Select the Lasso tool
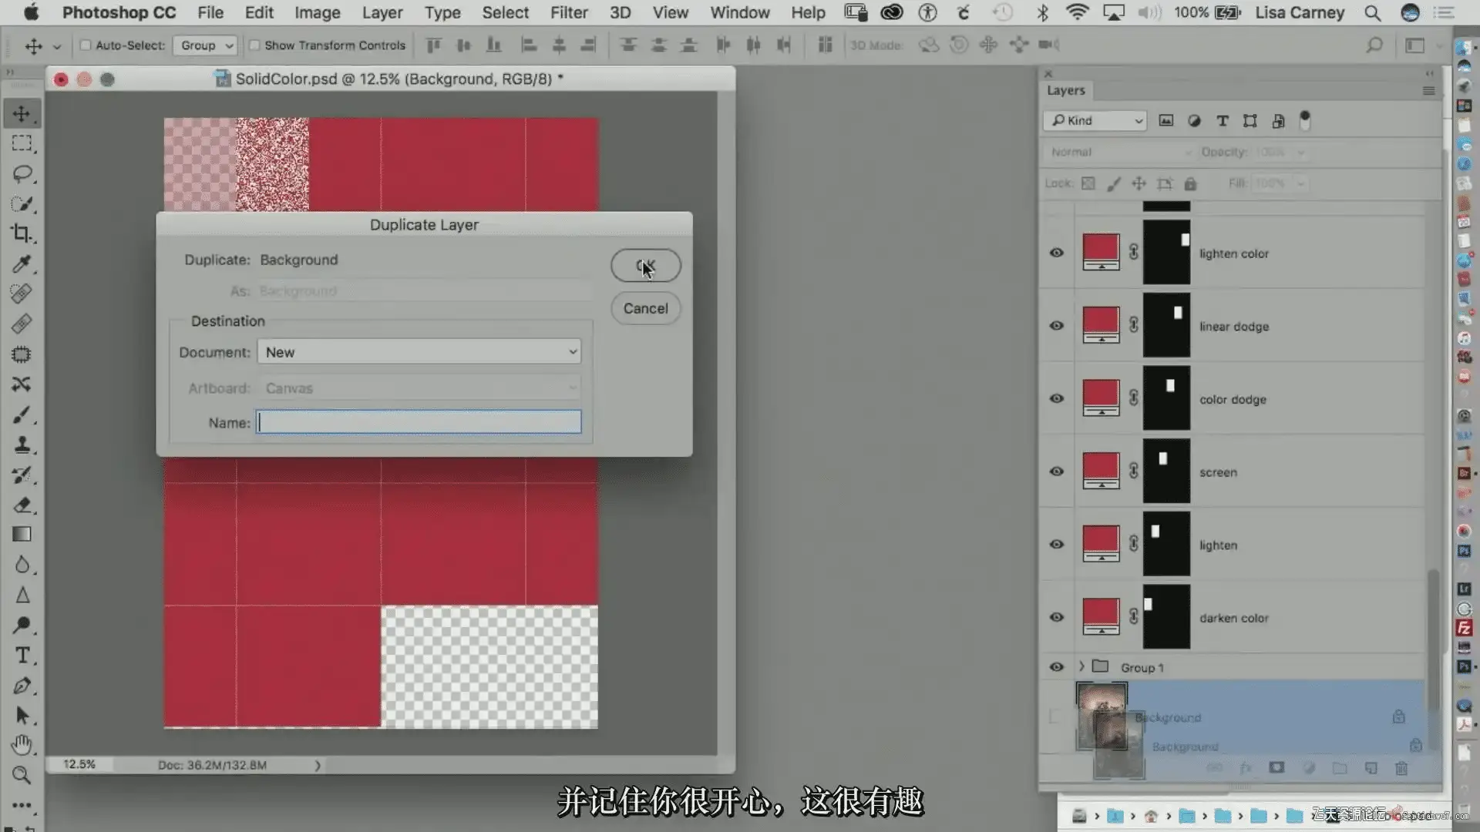1480x832 pixels. [x=22, y=173]
